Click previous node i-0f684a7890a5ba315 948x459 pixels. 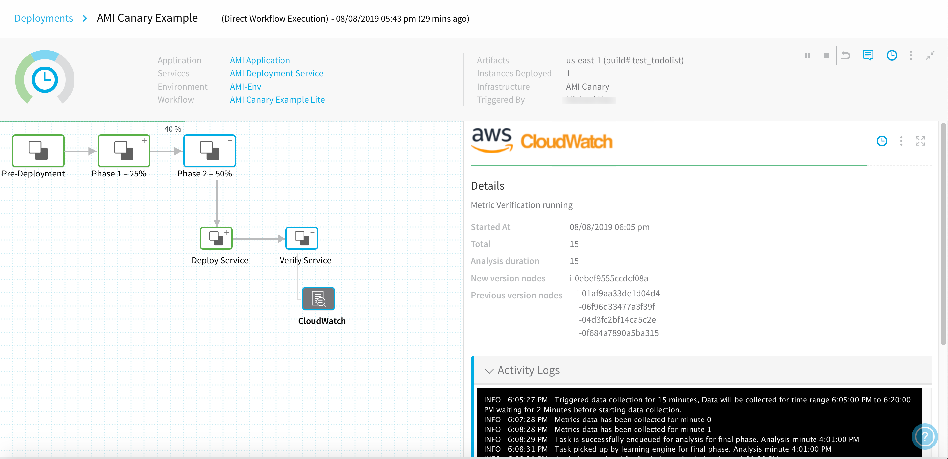(x=617, y=333)
